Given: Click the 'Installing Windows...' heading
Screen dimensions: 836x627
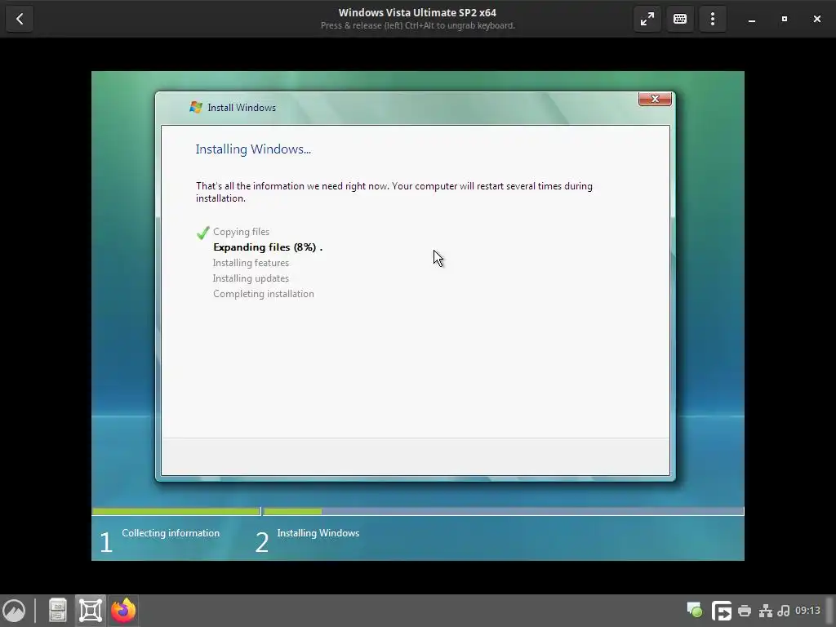Looking at the screenshot, I should [253, 149].
